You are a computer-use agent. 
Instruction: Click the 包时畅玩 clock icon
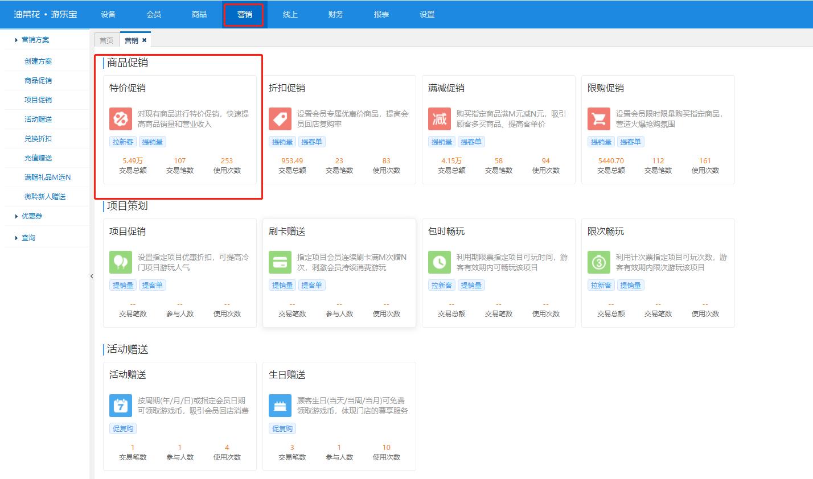(439, 262)
